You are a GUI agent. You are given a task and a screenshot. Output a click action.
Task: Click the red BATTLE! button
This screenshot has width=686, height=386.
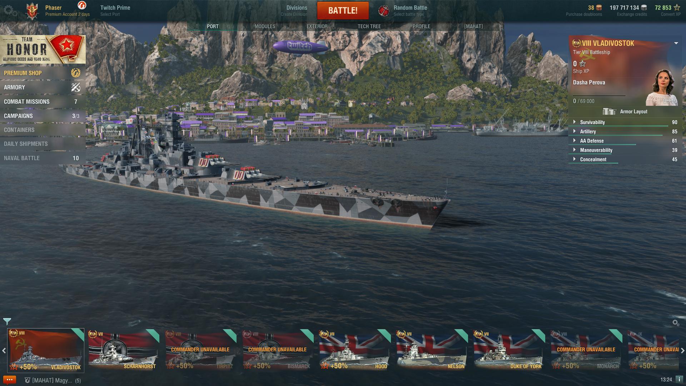point(343,10)
